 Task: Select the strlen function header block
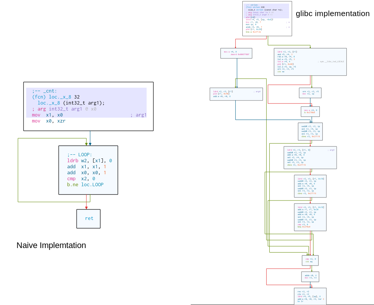(x=267, y=19)
